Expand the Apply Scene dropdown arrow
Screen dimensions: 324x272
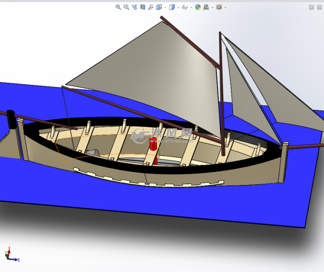(x=212, y=7)
